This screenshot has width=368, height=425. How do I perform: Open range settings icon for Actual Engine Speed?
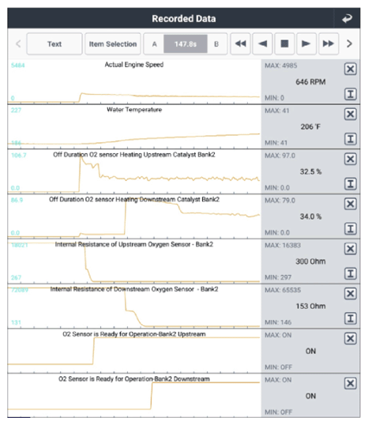[350, 94]
